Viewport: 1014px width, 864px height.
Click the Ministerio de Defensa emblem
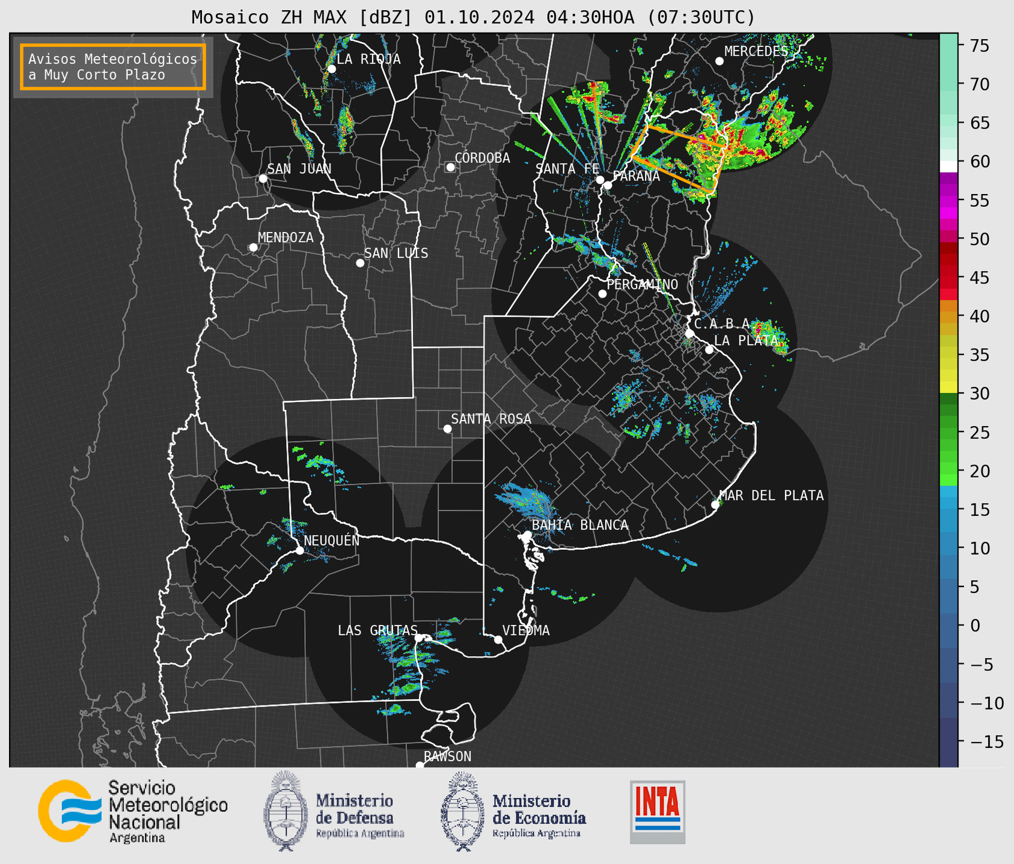(x=286, y=811)
